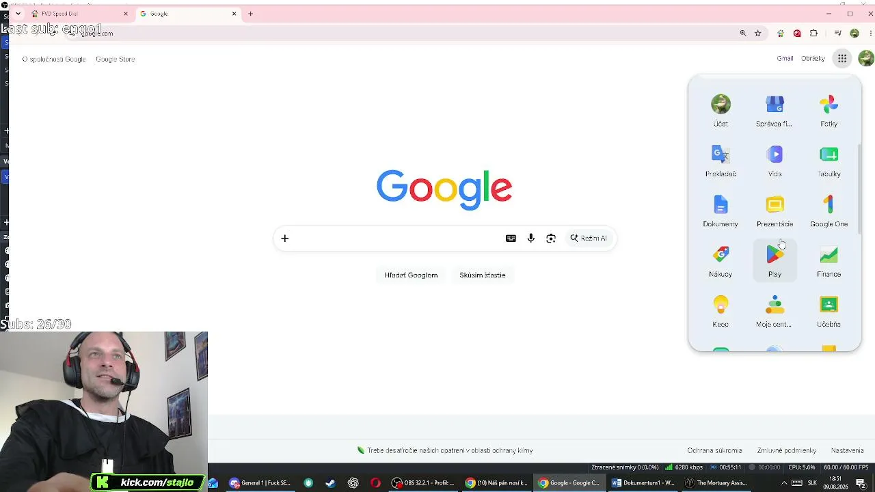Viewport: 875px width, 492px height.
Task: Open Nastavenia in the footer
Action: (847, 450)
